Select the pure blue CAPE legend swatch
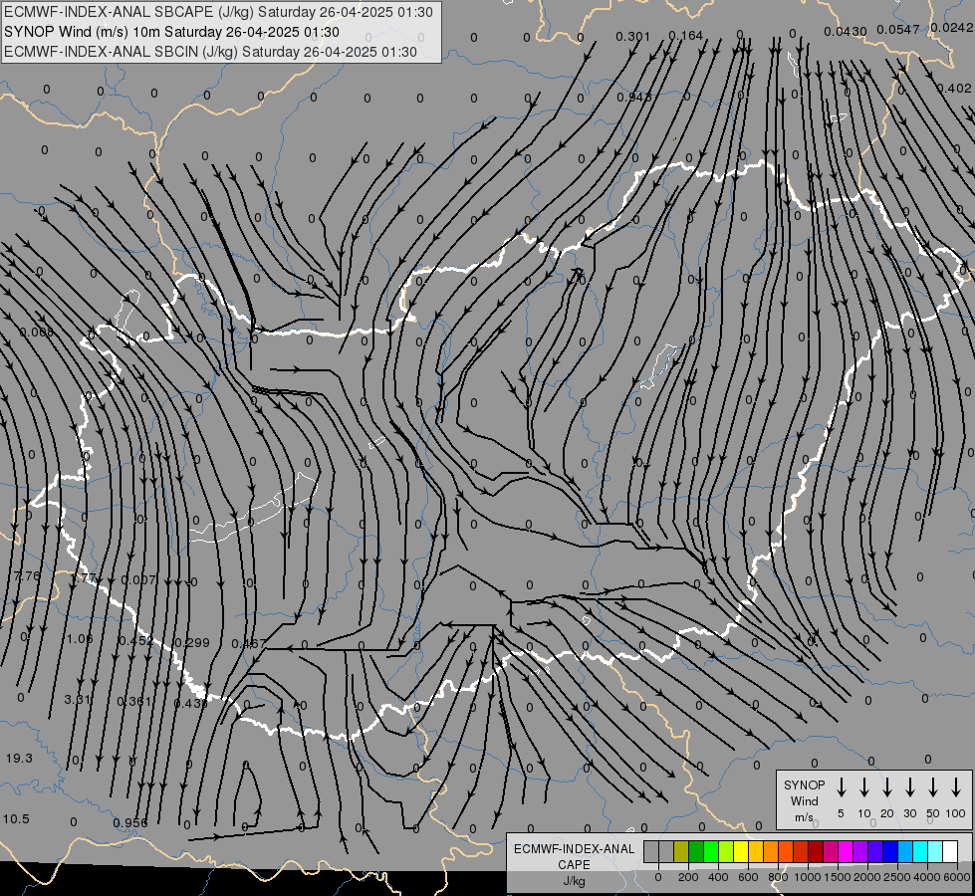Viewport: 975px width, 896px height. point(890,851)
